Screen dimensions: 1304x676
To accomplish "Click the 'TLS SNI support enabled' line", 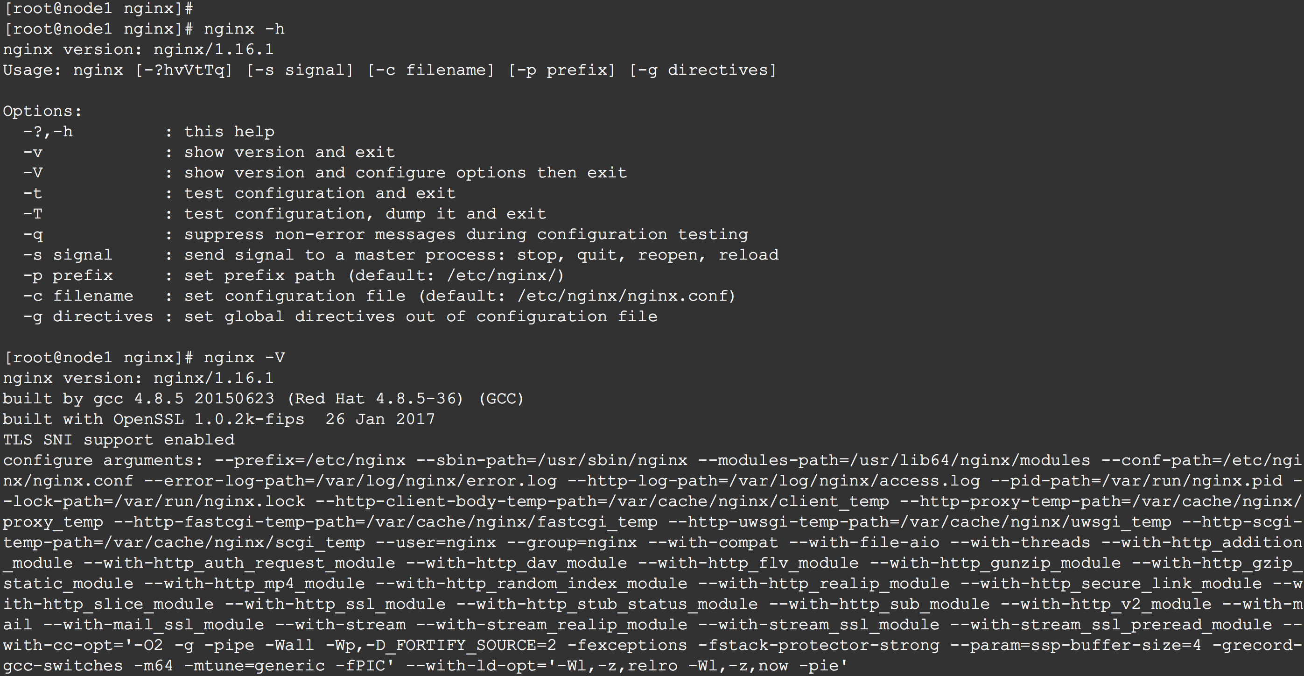I will (x=119, y=439).
